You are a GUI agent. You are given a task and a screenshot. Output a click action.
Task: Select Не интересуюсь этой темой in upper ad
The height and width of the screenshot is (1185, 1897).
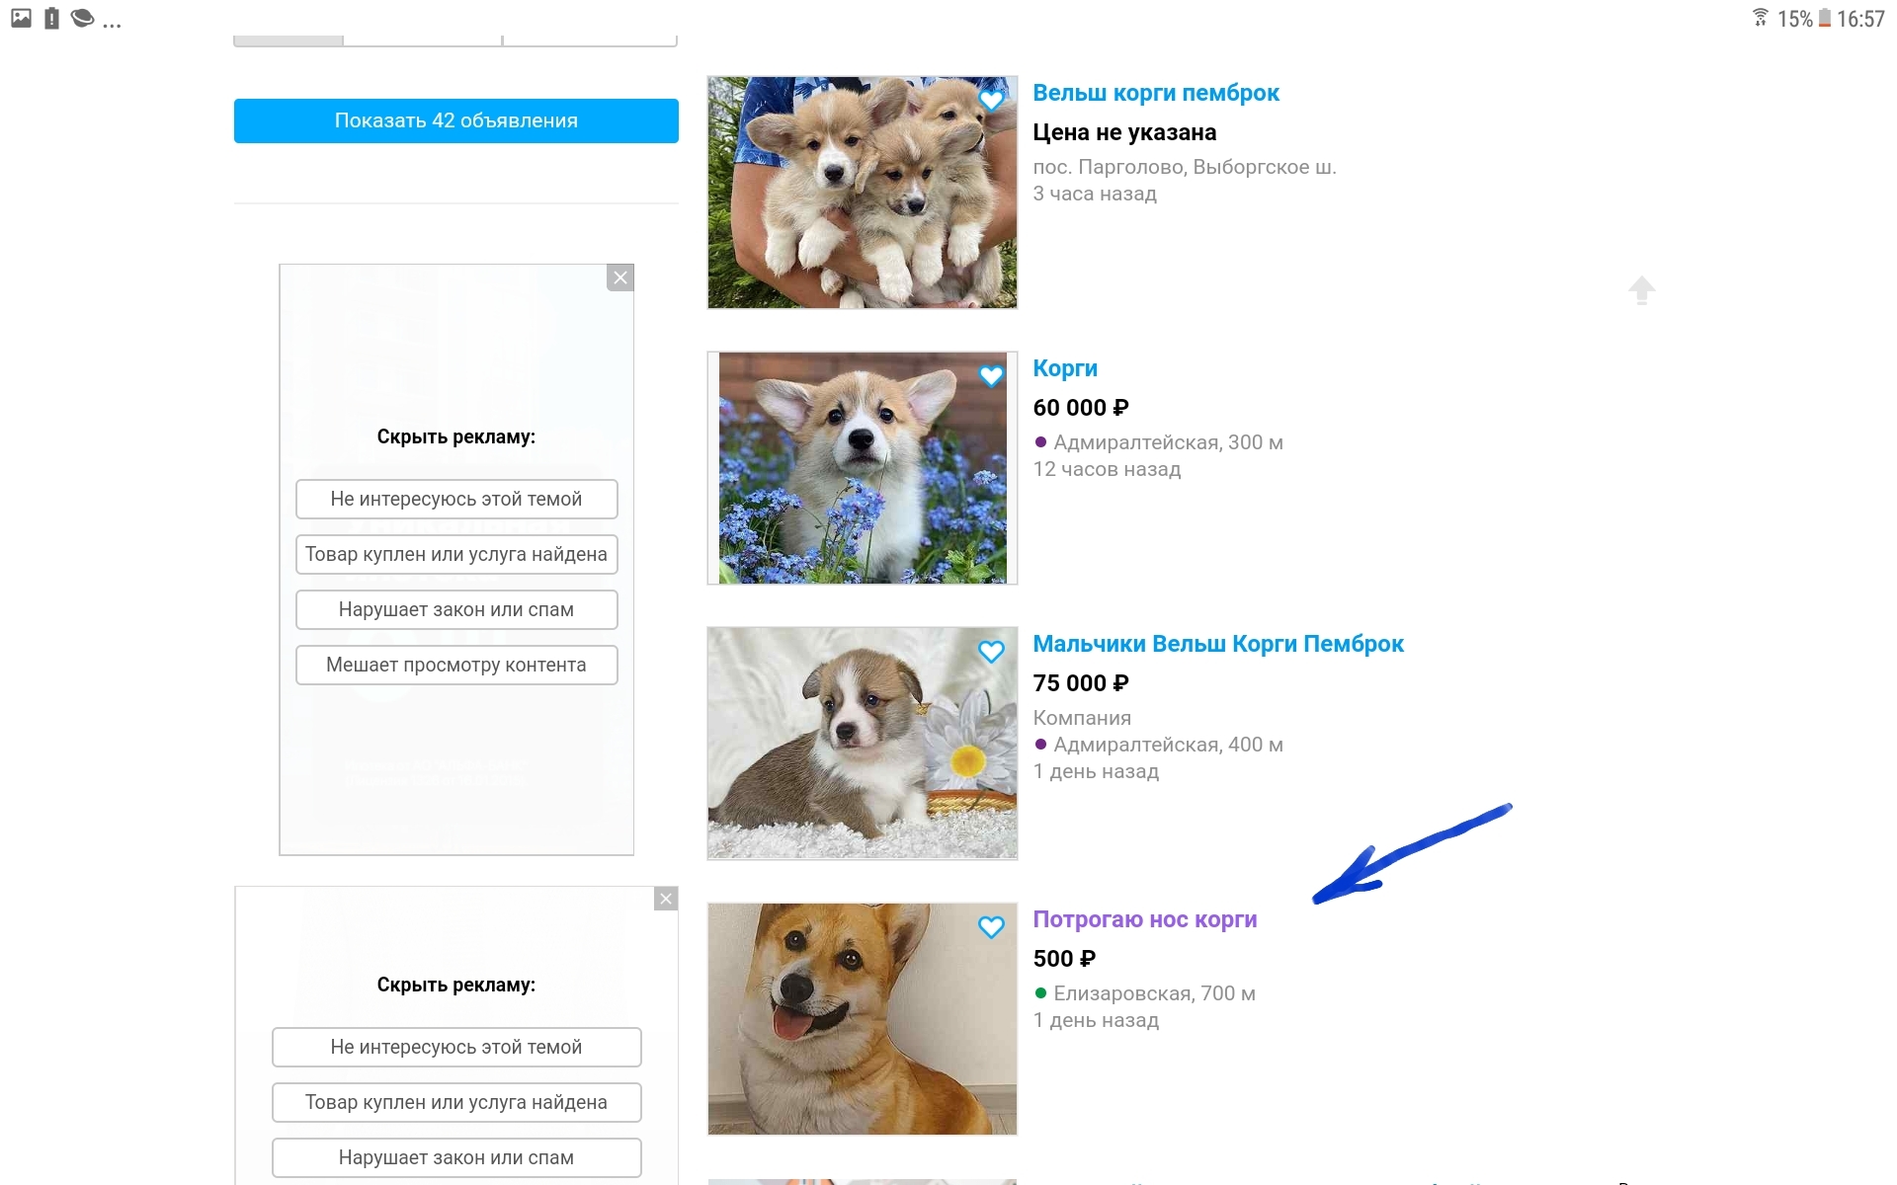click(455, 499)
